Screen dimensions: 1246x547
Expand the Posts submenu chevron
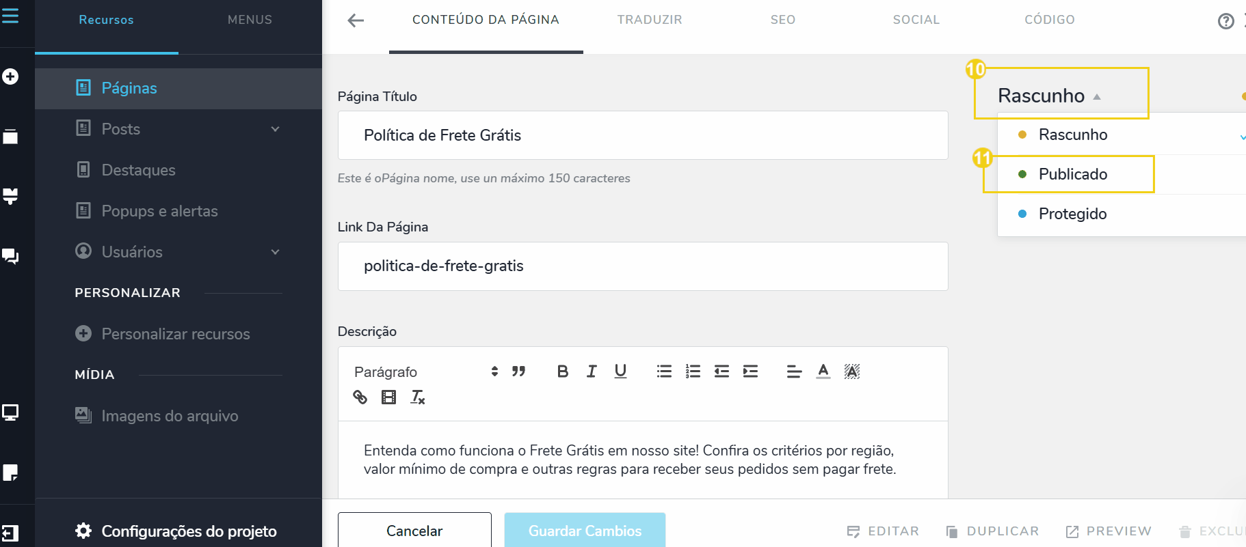point(275,129)
